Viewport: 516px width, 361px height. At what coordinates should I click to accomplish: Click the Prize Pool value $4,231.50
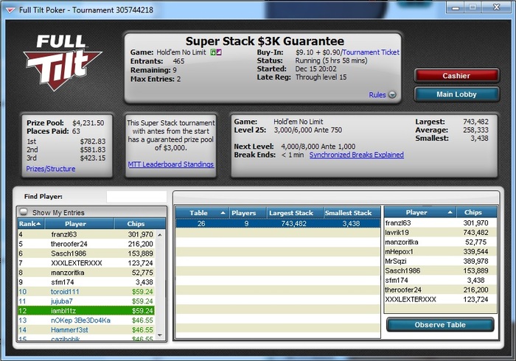[x=88, y=123]
